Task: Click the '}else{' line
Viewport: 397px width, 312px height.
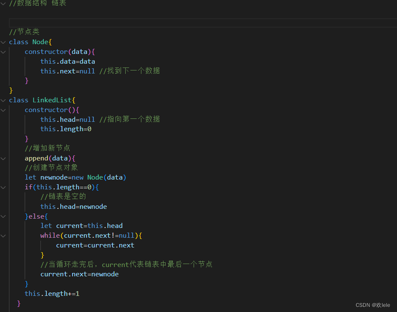Action: click(36, 216)
